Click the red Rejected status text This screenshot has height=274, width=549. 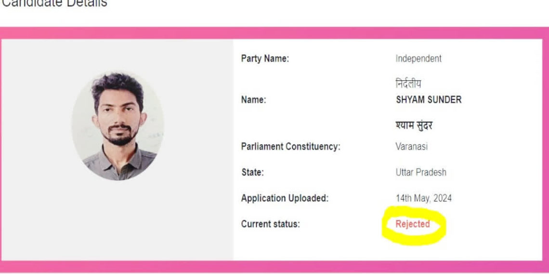click(x=412, y=224)
